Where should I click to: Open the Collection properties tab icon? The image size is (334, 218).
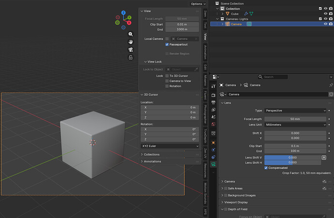213,133
